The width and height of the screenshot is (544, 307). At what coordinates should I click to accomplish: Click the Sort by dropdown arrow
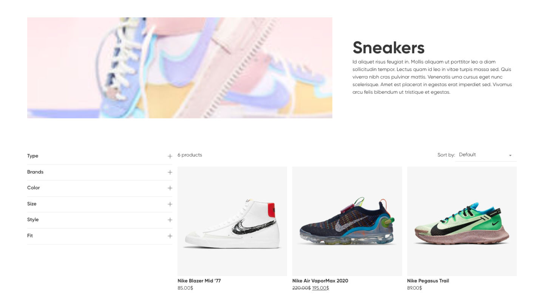click(x=510, y=155)
